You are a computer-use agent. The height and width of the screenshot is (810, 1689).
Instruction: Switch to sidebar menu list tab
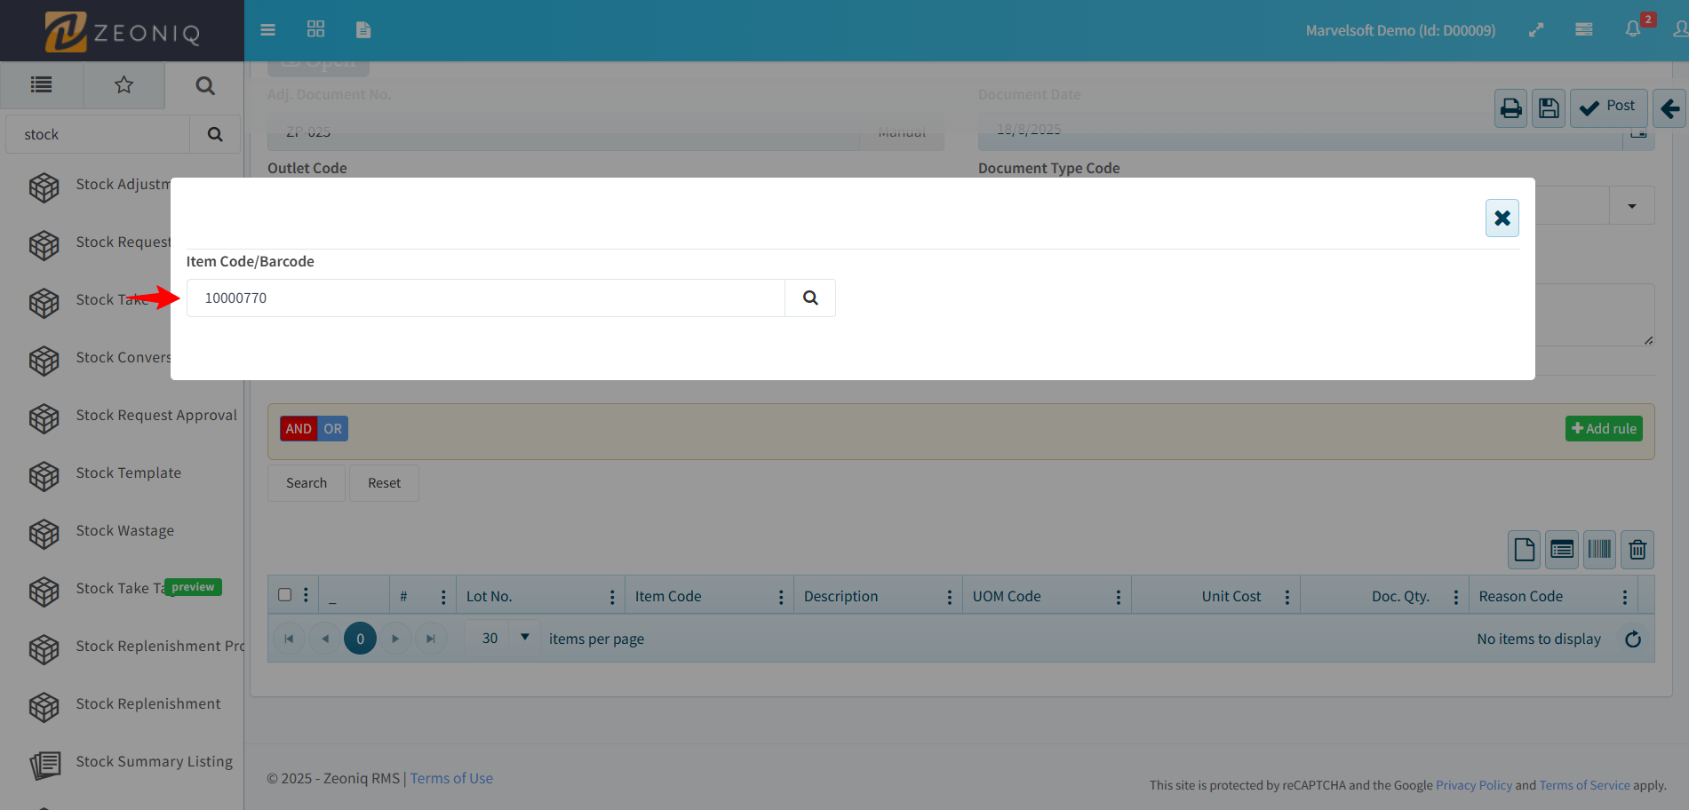(x=42, y=85)
